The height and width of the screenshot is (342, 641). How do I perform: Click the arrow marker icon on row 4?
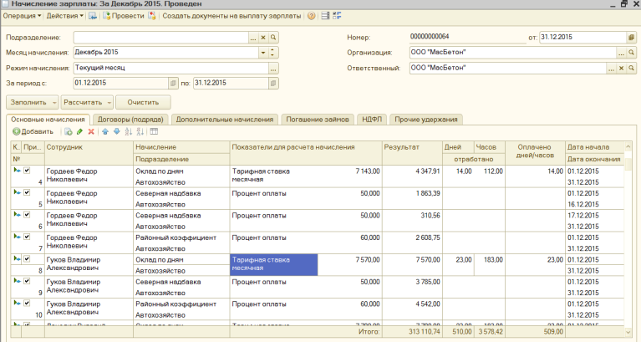click(x=17, y=171)
